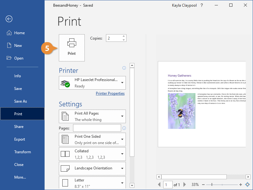
Task: Click the Zoom to Page icon
Action: [x=248, y=185]
